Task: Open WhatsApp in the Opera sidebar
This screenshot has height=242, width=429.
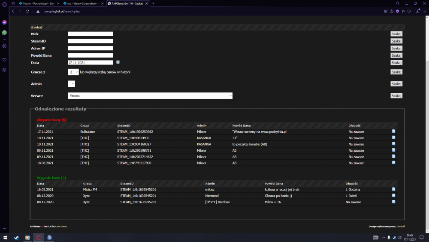Action: [x=4, y=32]
